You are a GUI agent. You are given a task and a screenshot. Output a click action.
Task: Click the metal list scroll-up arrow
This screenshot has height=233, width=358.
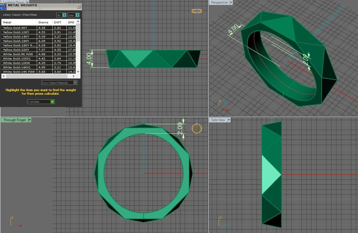pos(78,21)
